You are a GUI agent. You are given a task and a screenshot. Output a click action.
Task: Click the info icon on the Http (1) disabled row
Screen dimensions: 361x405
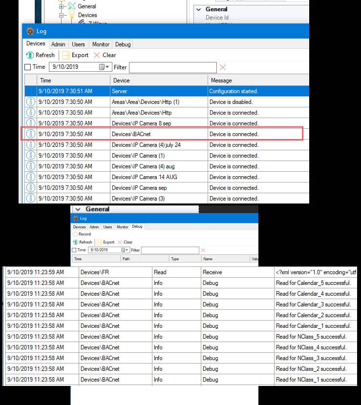coord(30,102)
